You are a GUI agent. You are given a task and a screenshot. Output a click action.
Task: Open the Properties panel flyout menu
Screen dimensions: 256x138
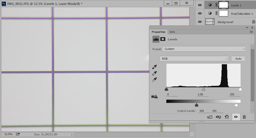point(251,32)
